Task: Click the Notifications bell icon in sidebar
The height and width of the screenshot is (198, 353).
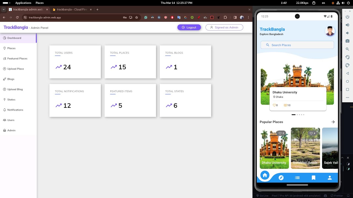Action: pyautogui.click(x=5, y=110)
